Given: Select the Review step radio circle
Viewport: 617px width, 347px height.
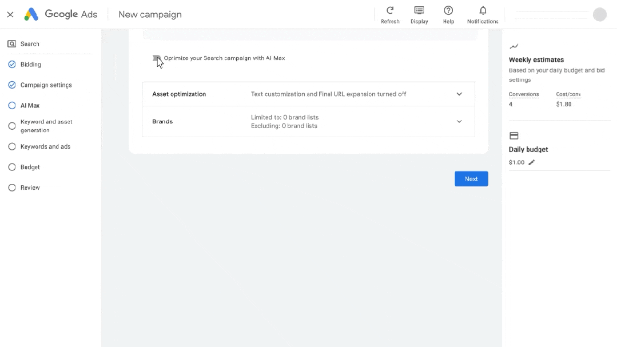Looking at the screenshot, I should 12,188.
